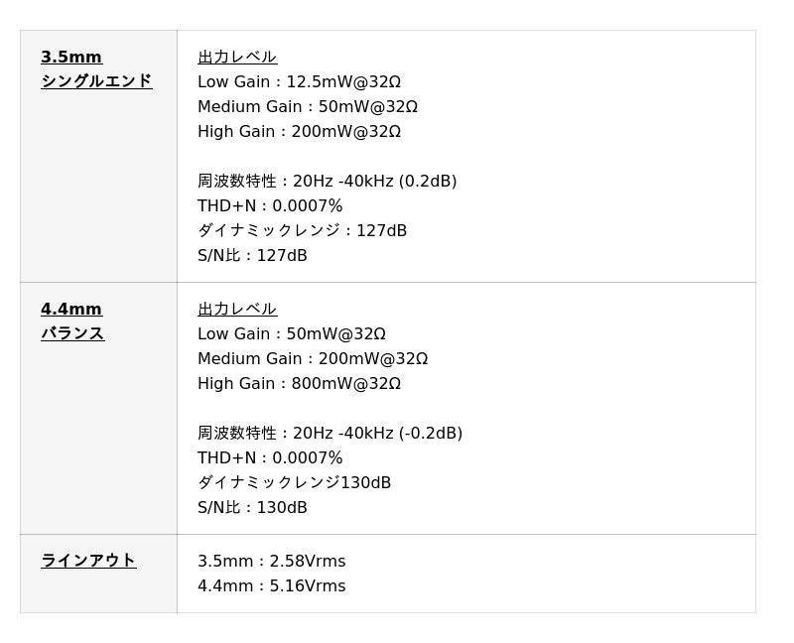Select the S/N比 130dB line
The image size is (794, 643).
(x=252, y=508)
